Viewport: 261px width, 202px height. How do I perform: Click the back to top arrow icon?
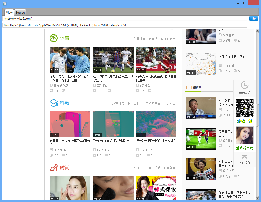click(x=244, y=157)
